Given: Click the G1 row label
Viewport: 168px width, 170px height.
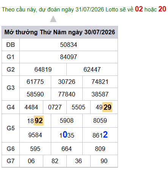Looking at the screenshot, I should 11,57.
